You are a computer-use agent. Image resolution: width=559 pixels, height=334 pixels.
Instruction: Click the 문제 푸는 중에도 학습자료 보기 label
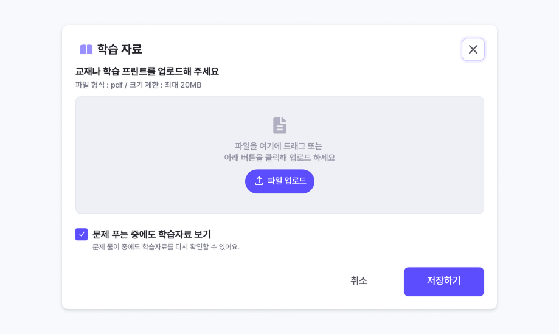(x=151, y=234)
